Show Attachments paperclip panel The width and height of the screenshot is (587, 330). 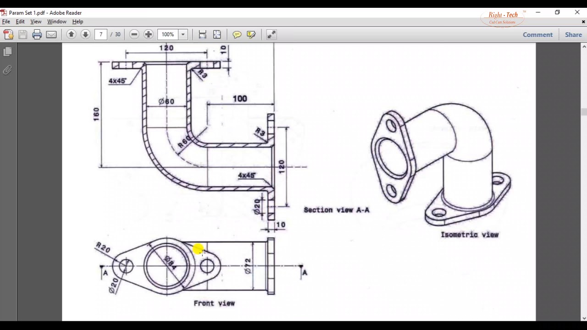[7, 70]
